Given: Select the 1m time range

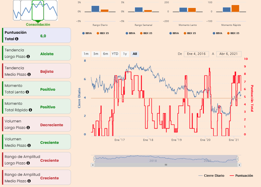Looking at the screenshot, I should 86,54.
